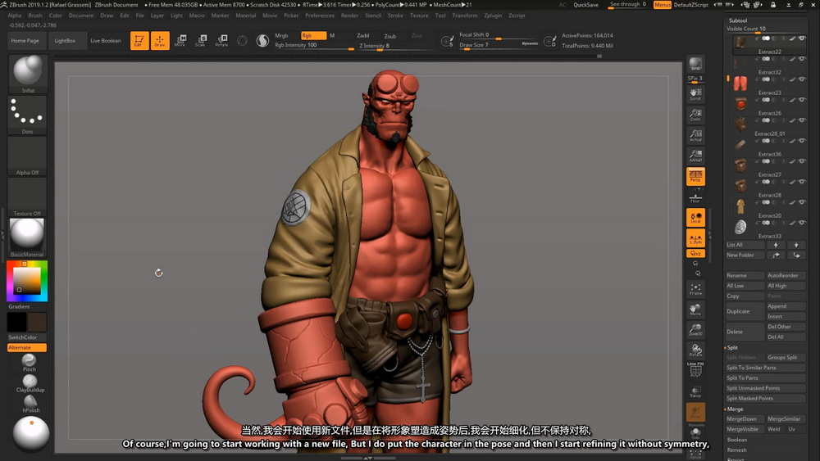The height and width of the screenshot is (461, 820).
Task: Adjust the Rgb Intensity slider
Action: point(314,45)
